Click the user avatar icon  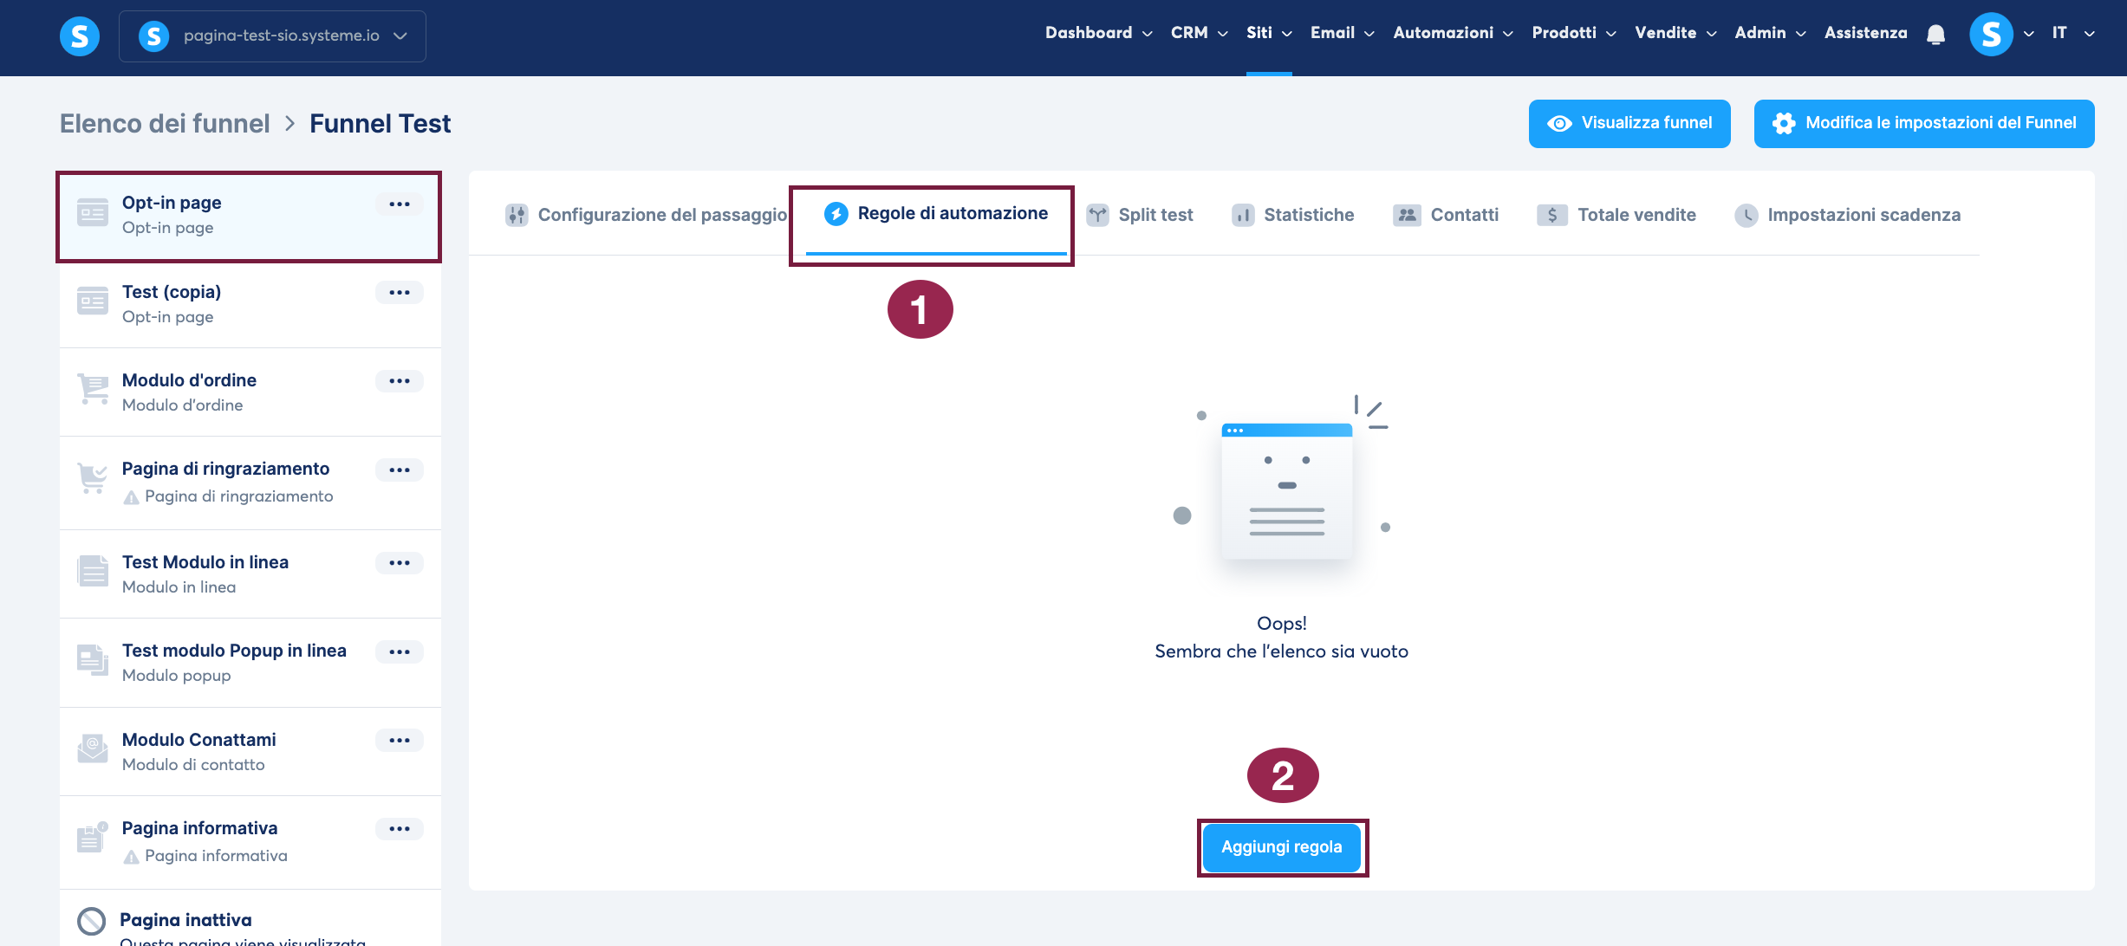point(1991,35)
